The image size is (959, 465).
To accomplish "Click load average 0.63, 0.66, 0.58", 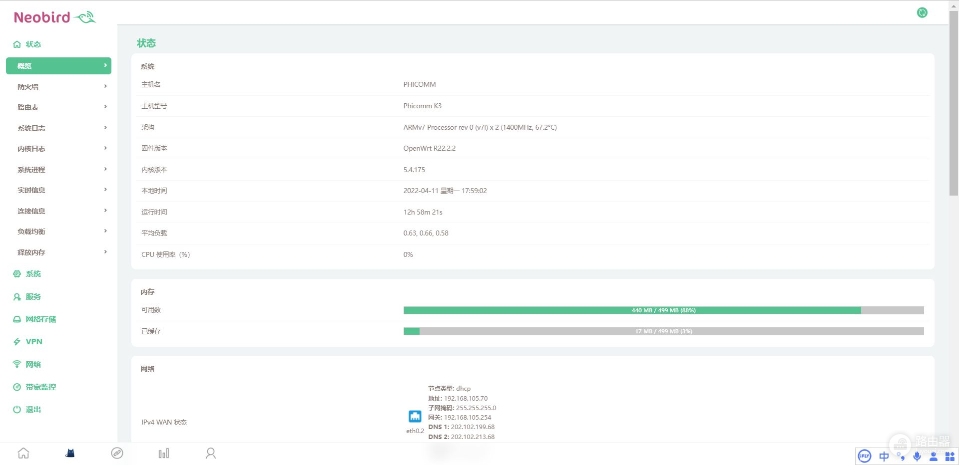I will 426,233.
